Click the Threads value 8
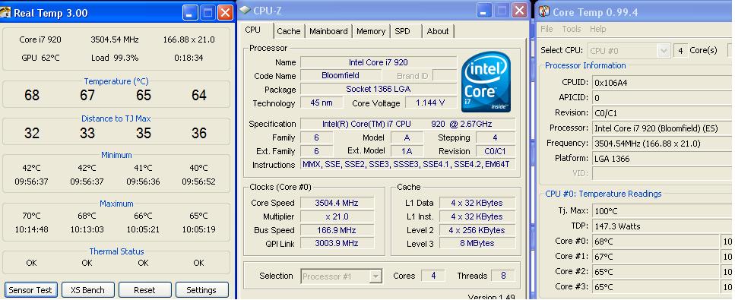735x300 pixels. click(503, 276)
